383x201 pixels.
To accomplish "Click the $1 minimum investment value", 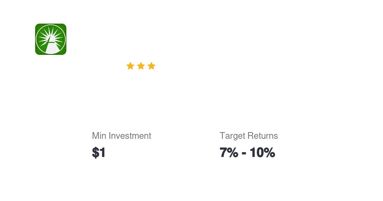I will tap(99, 153).
